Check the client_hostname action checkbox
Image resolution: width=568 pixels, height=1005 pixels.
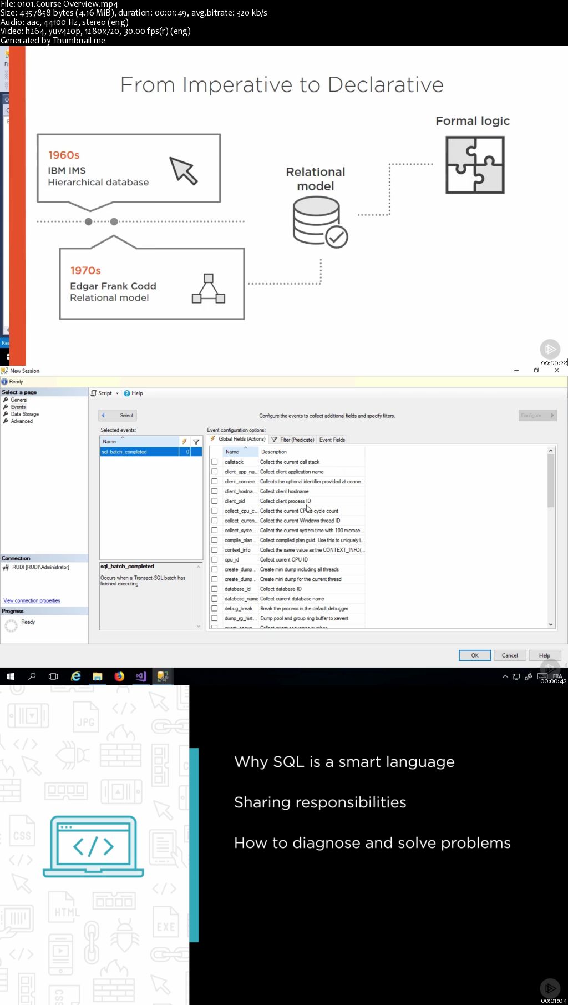tap(215, 491)
